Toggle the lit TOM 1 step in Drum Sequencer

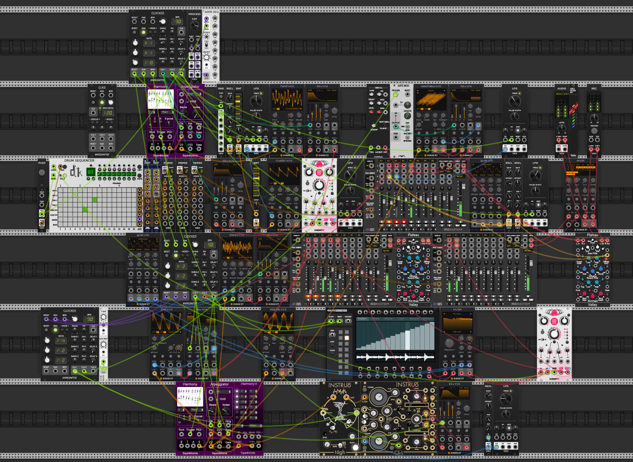point(95,200)
